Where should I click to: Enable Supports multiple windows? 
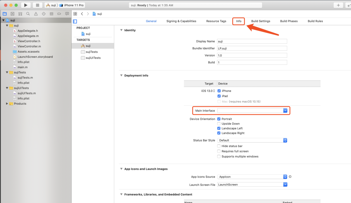pos(219,157)
